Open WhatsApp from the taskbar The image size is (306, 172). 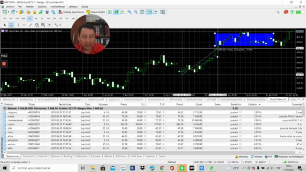point(211,168)
